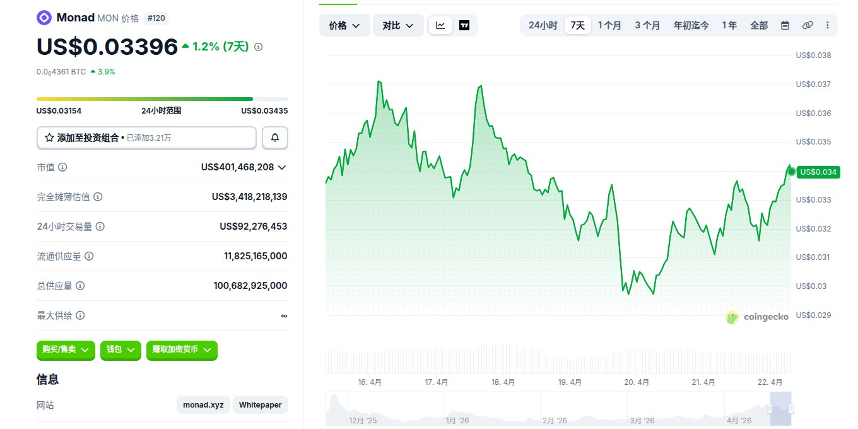The image size is (858, 429).
Task: Click the US$0.03396 price heading
Action: pyautogui.click(x=107, y=47)
